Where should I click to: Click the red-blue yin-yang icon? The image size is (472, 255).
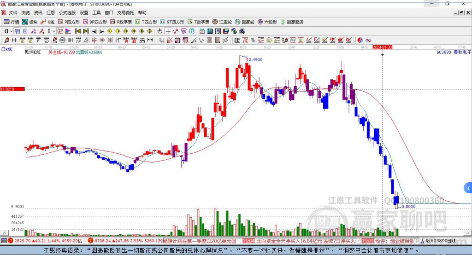(x=360, y=40)
